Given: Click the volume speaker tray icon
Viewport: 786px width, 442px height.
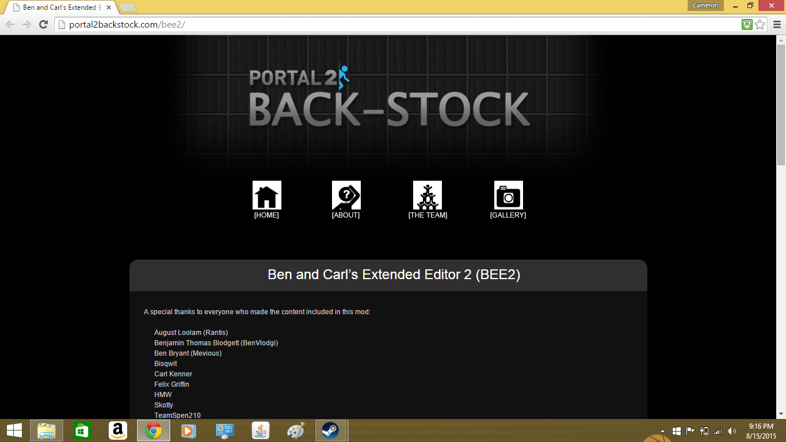Looking at the screenshot, I should [x=731, y=431].
